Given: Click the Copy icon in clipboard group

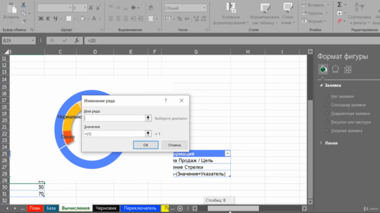Looking at the screenshot, I should click(24, 13).
